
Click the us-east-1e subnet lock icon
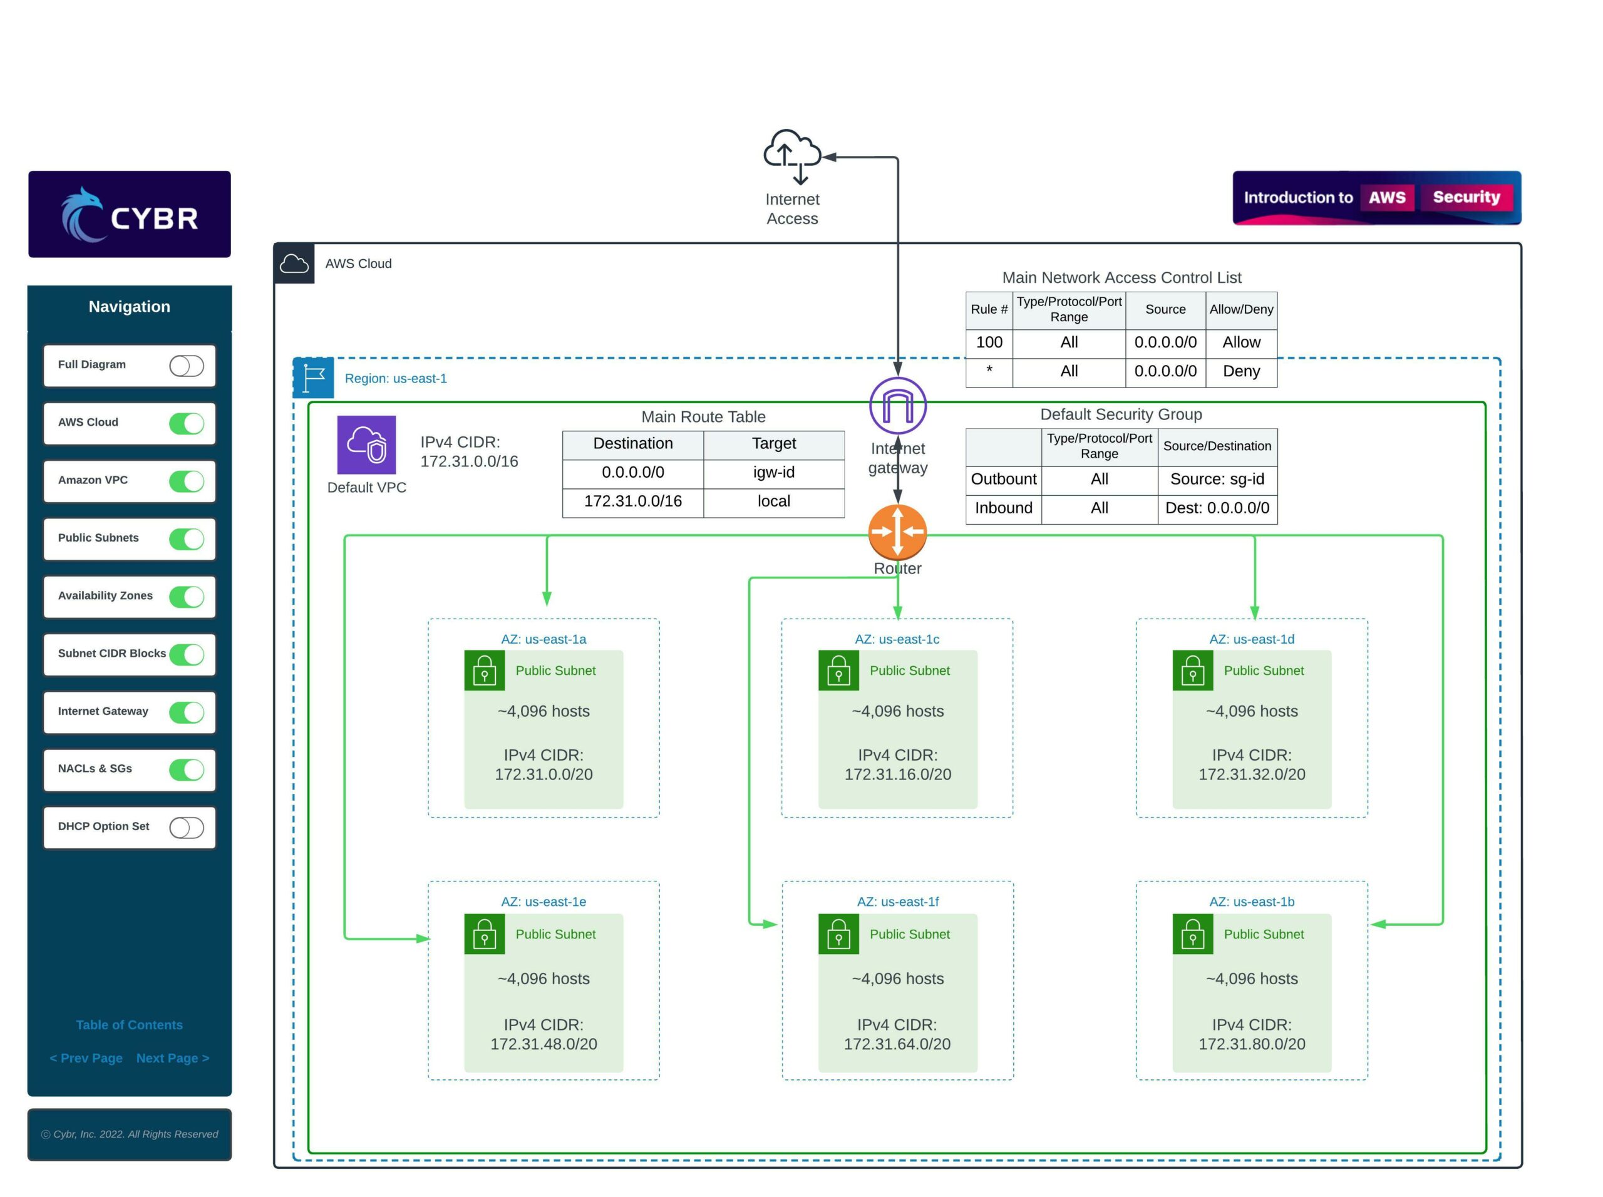pos(484,934)
